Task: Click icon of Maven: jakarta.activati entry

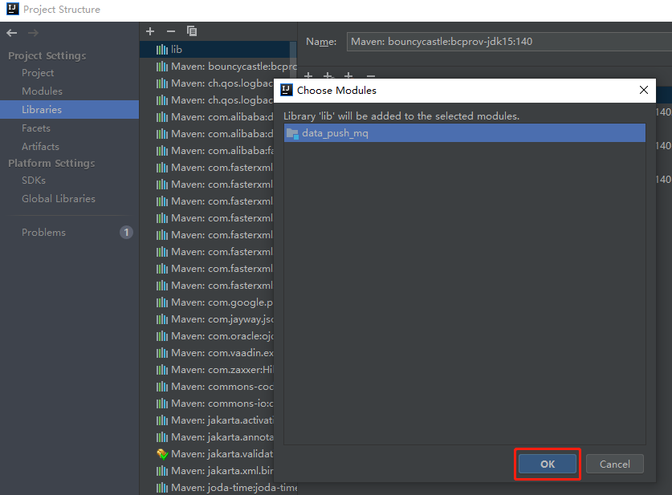Action: point(162,420)
